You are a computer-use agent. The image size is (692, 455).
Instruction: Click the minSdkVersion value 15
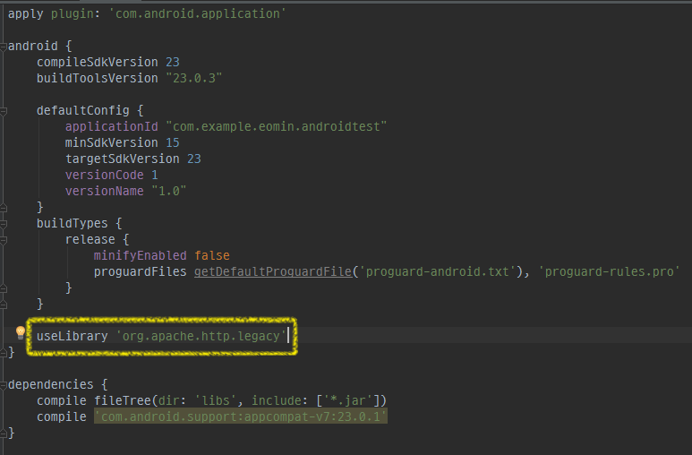(x=173, y=142)
